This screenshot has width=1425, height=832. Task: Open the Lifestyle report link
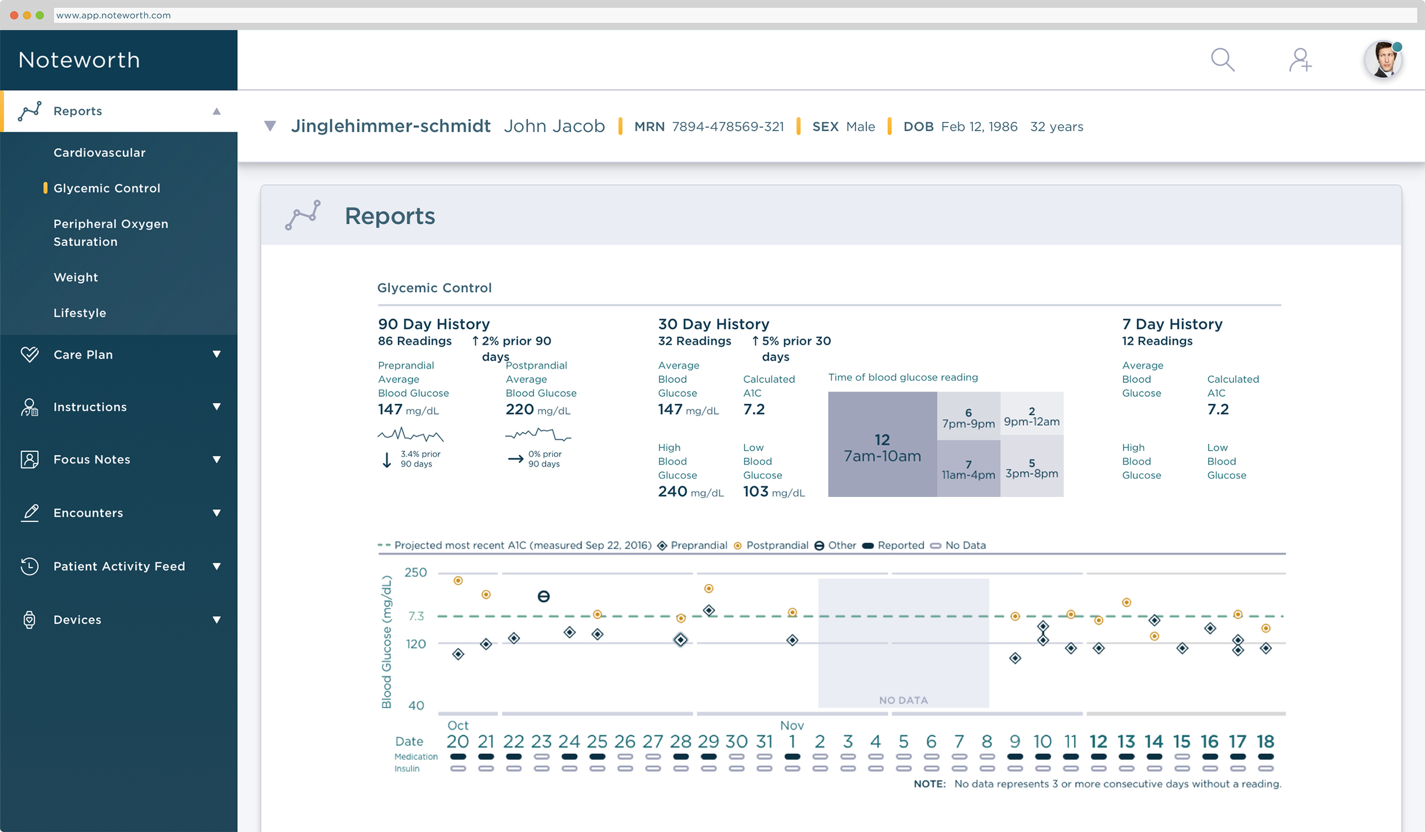pos(80,313)
